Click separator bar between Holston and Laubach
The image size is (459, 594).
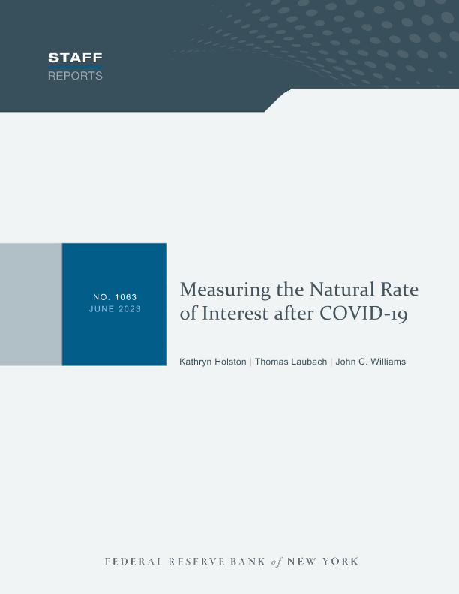250,361
